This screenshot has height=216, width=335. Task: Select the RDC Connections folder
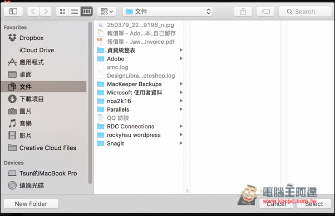coord(139,127)
